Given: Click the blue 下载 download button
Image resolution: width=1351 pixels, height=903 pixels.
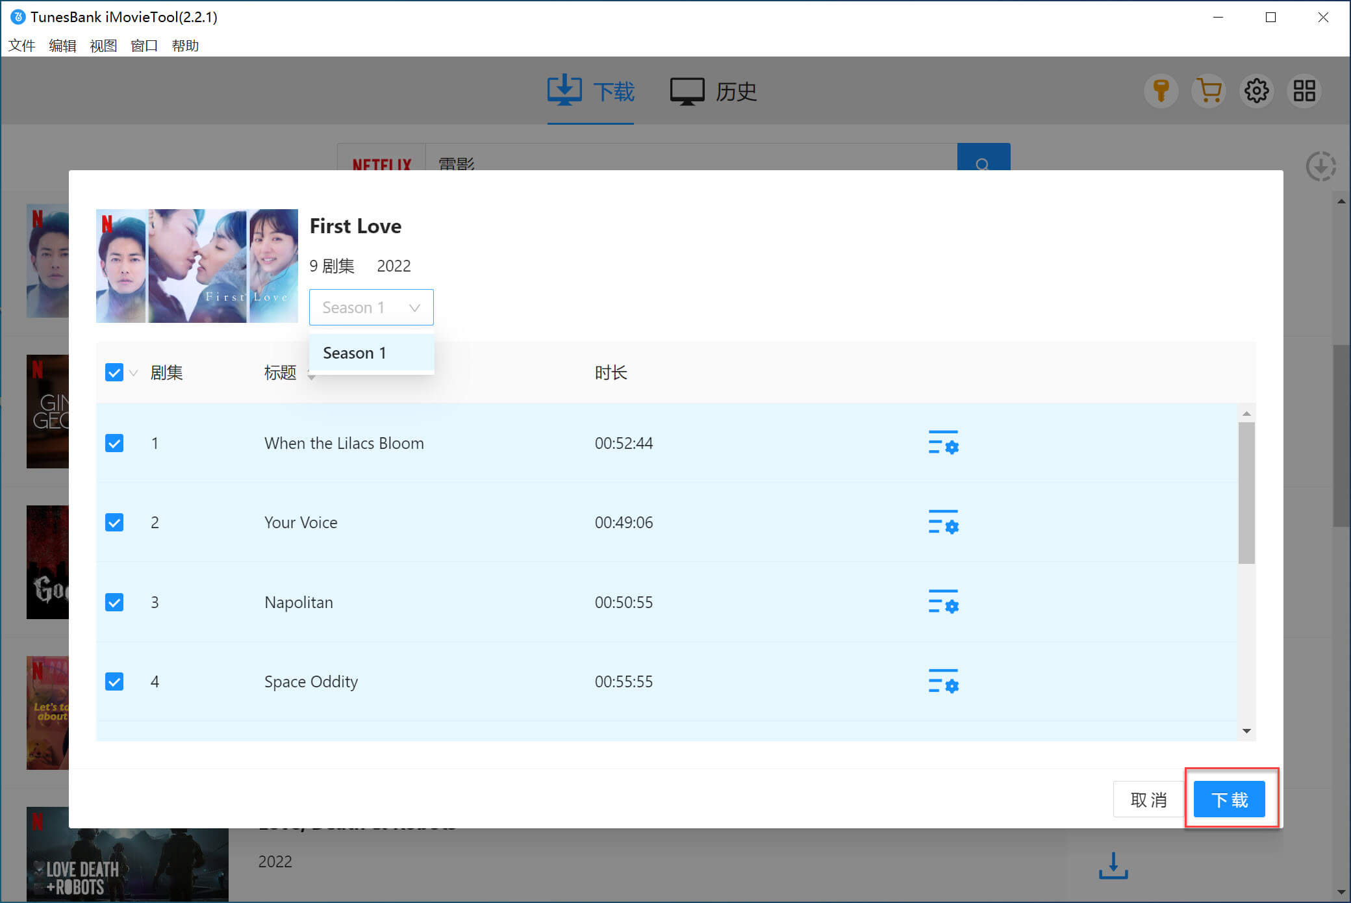Looking at the screenshot, I should pyautogui.click(x=1229, y=800).
